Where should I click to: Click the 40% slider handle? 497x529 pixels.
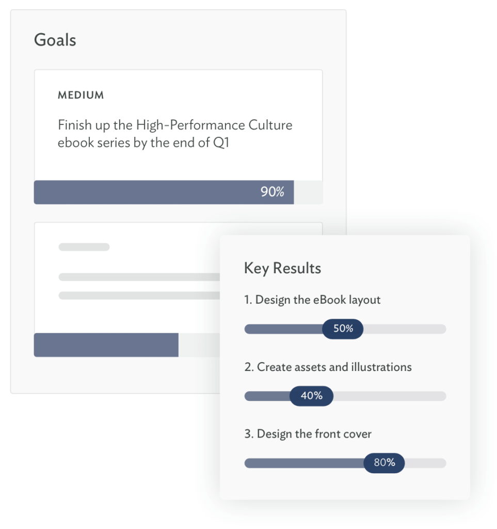(x=311, y=396)
